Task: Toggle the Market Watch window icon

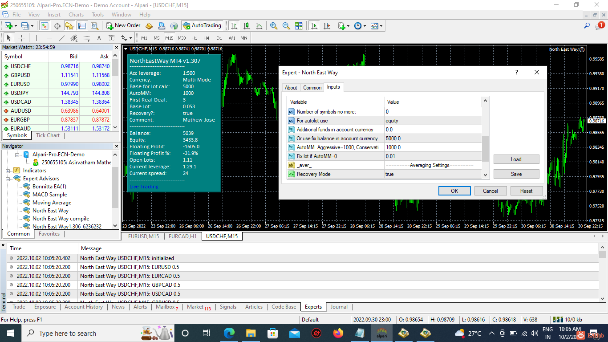Action: pyautogui.click(x=45, y=26)
